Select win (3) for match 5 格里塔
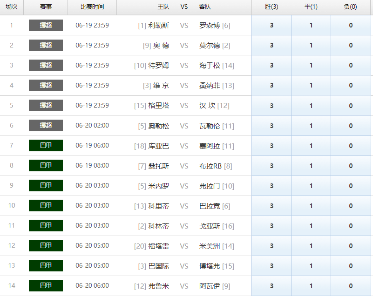The height and width of the screenshot is (297, 373). click(271, 106)
